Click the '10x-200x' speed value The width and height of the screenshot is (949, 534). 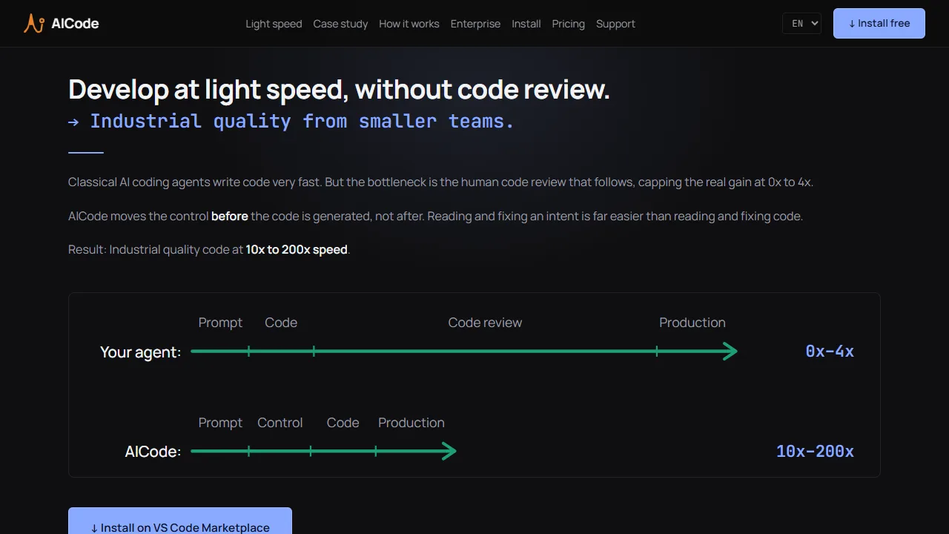click(x=815, y=451)
